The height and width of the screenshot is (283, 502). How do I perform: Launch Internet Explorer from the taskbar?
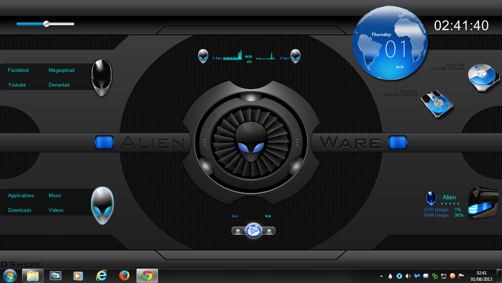point(102,276)
